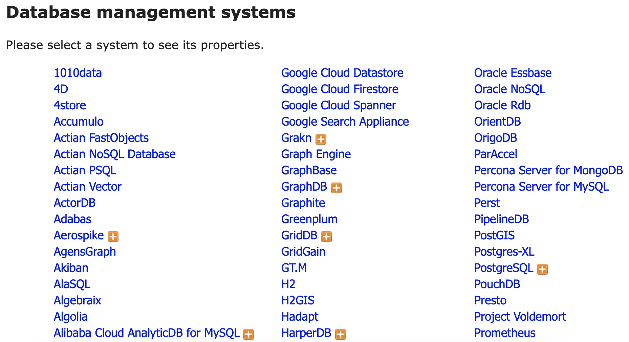Select the Prometheus database link
Viewport: 629px width, 342px height.
point(504,333)
